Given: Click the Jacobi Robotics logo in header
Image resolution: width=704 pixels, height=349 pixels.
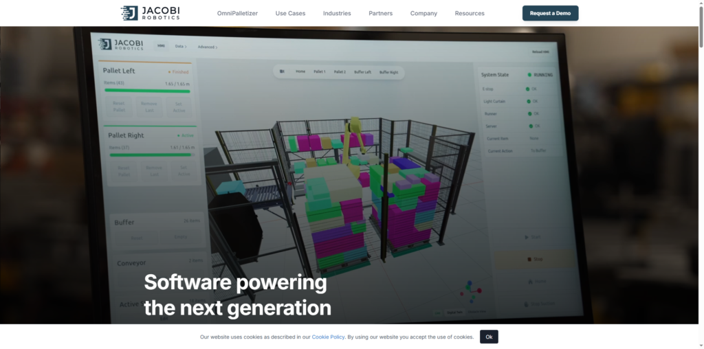Looking at the screenshot, I should pos(150,13).
